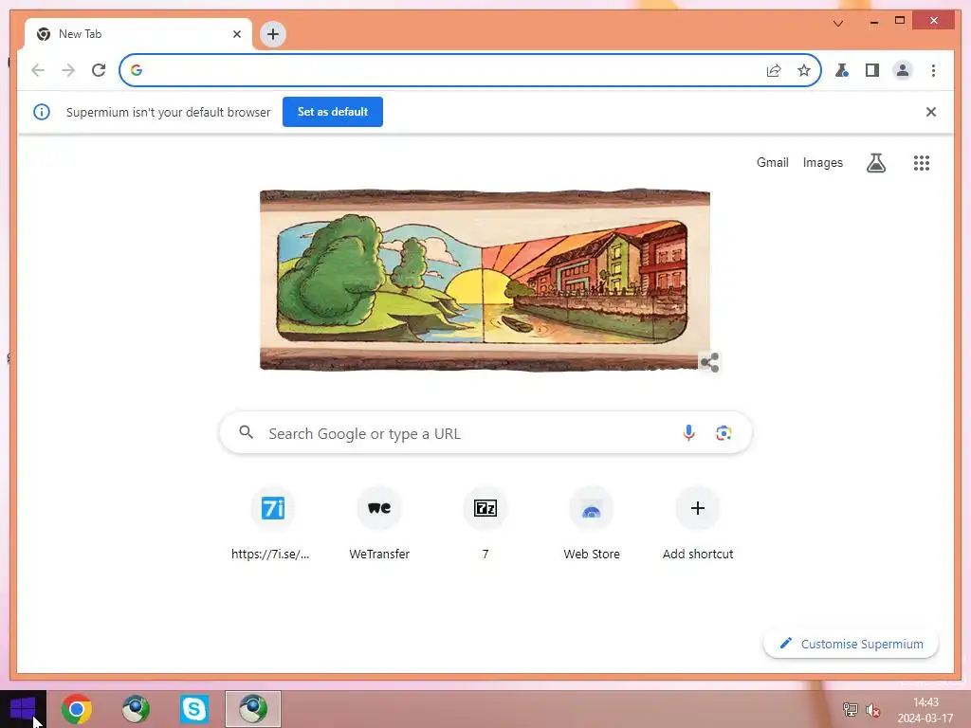The width and height of the screenshot is (971, 728).
Task: Share this page icon in address bar
Action: tap(774, 70)
